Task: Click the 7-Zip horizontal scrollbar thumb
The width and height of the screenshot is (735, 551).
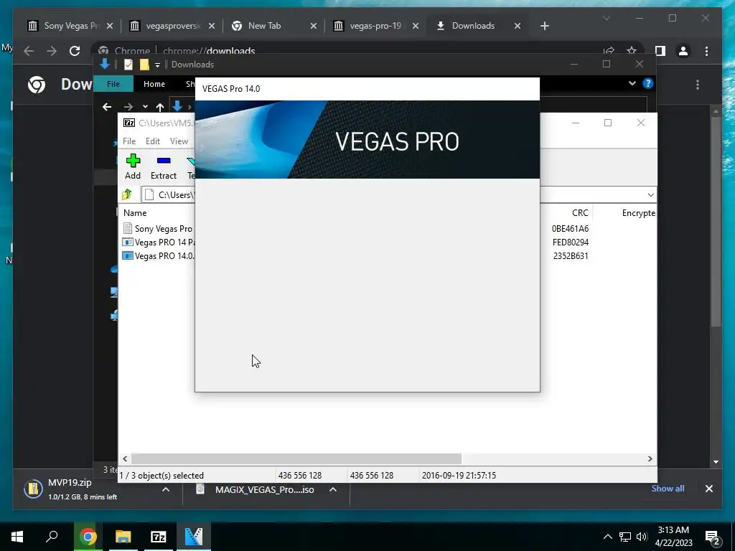Action: tap(296, 458)
